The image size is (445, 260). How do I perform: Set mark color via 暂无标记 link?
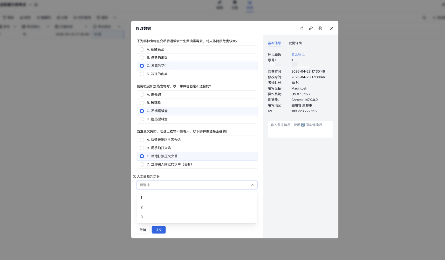(x=298, y=54)
